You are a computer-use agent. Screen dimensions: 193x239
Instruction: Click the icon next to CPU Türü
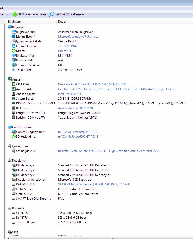(x=14, y=84)
